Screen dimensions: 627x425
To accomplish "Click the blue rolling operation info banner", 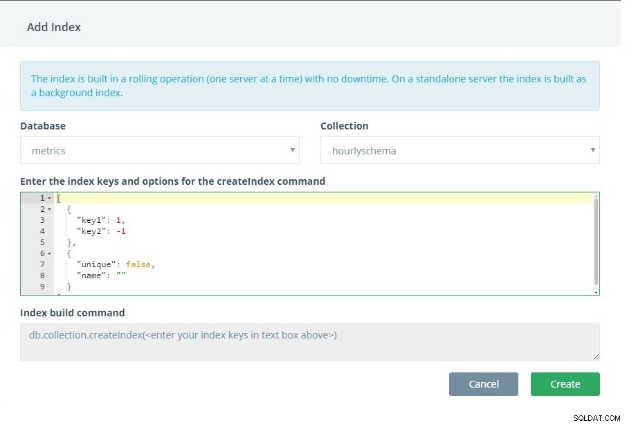I will [310, 86].
